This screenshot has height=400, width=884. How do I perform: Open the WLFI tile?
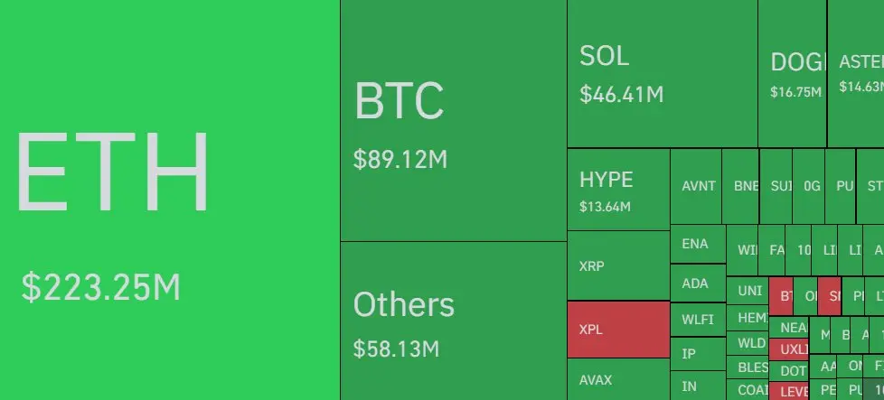pyautogui.click(x=698, y=320)
